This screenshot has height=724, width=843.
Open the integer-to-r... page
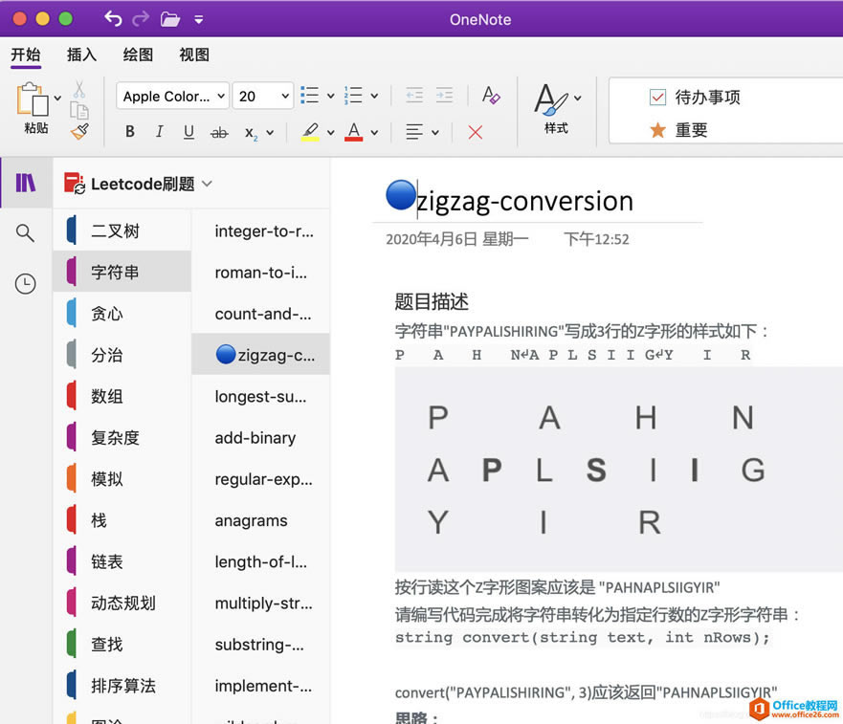(261, 231)
